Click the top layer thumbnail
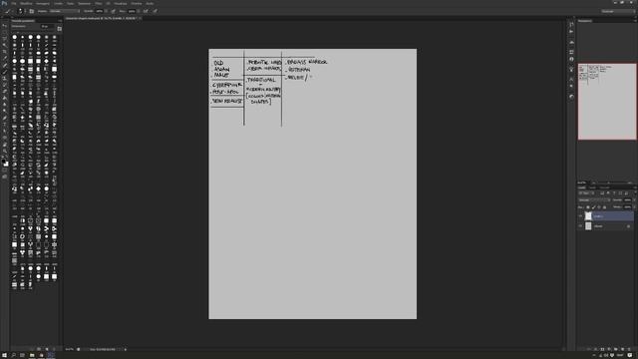Viewport: 638px width, 359px height. point(588,216)
